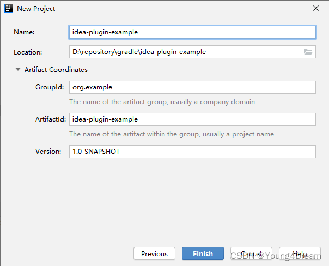Click the IntelliJ IDEA logo in title bar
This screenshot has height=266, width=329.
tap(8, 8)
